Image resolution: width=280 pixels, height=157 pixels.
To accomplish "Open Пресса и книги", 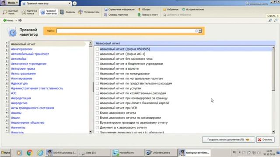I will tap(148, 15).
